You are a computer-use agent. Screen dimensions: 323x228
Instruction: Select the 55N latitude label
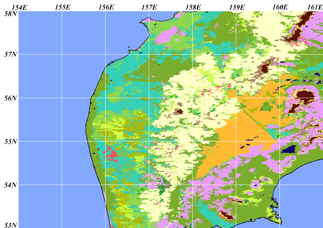pyautogui.click(x=11, y=142)
